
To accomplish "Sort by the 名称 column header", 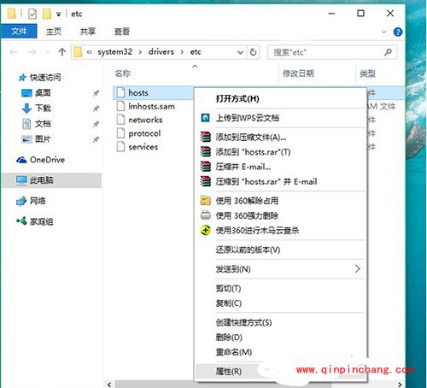I will point(123,73).
